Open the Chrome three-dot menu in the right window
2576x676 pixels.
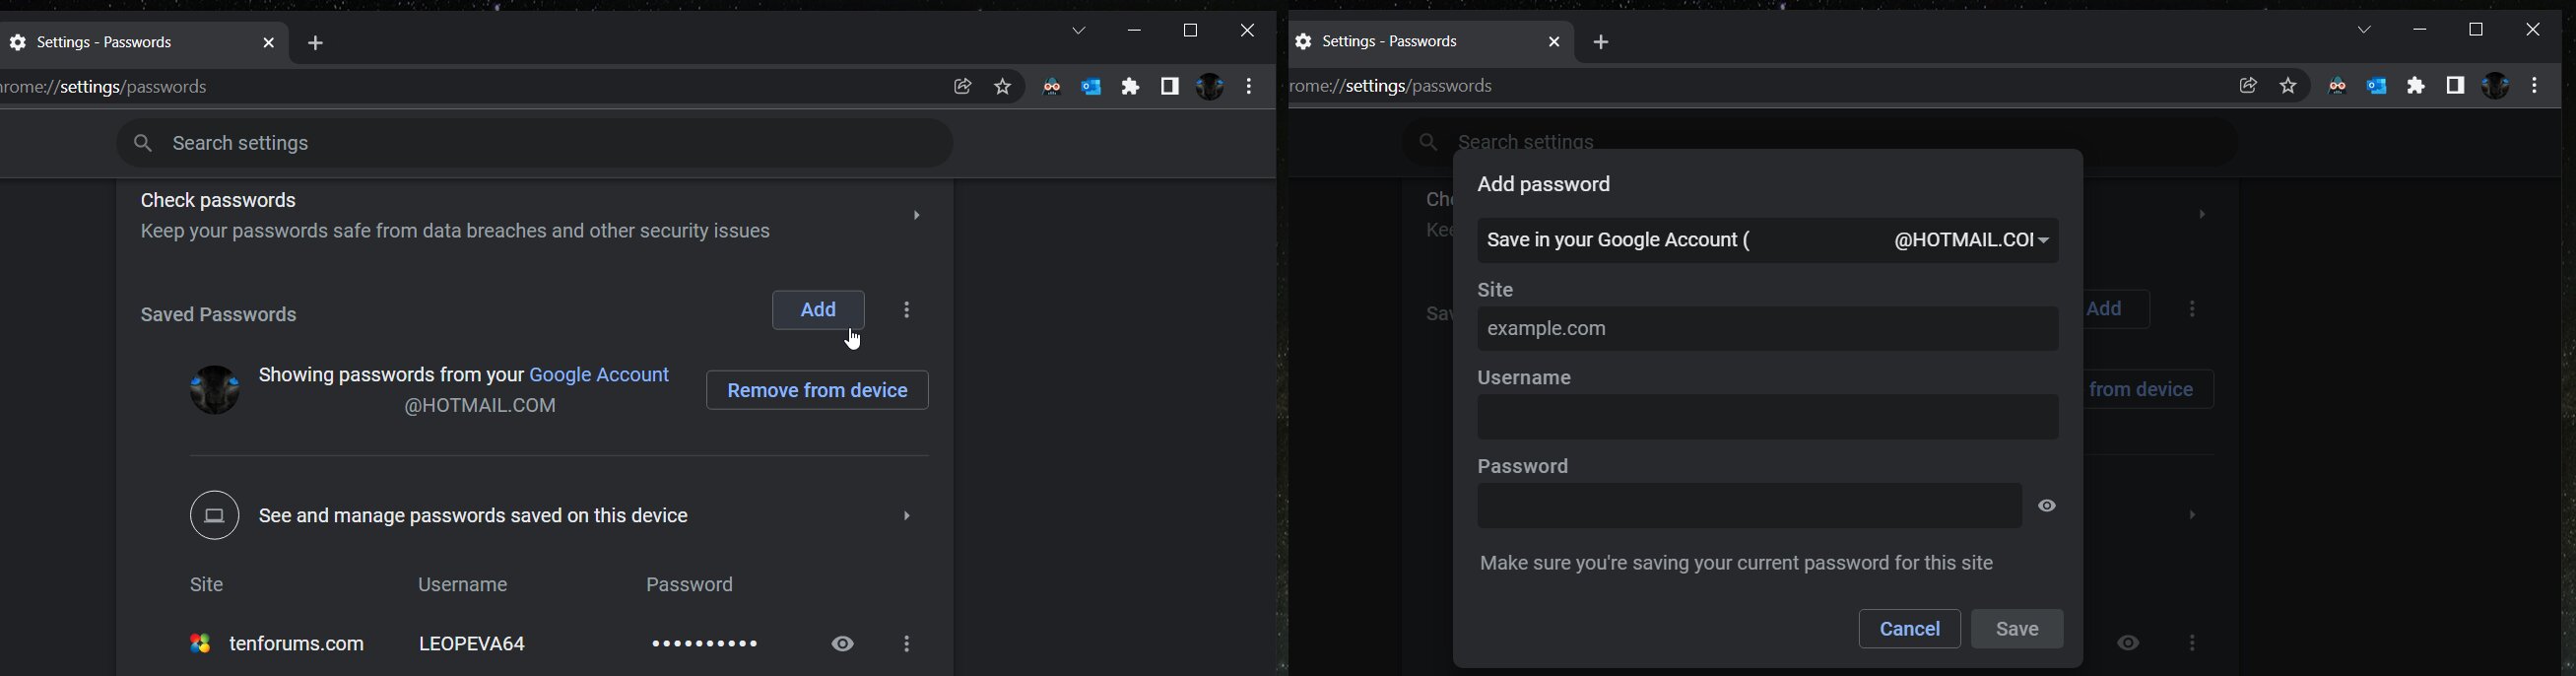tap(2536, 86)
